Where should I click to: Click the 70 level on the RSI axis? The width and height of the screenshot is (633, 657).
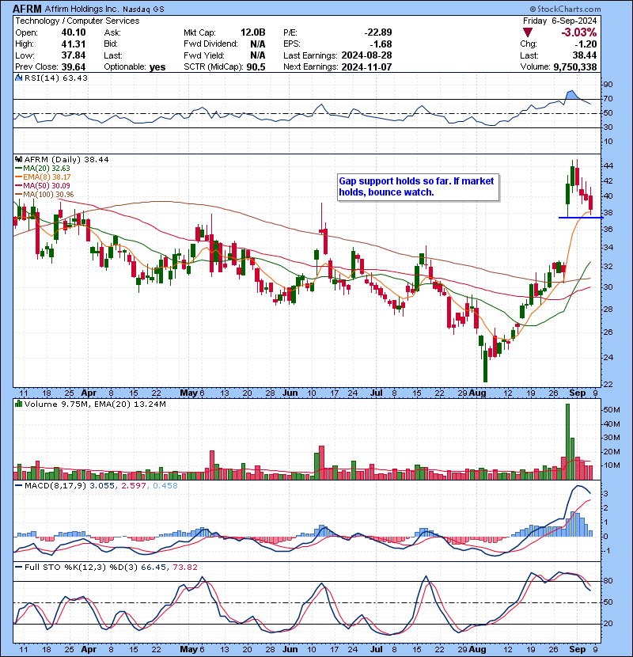pyautogui.click(x=608, y=99)
